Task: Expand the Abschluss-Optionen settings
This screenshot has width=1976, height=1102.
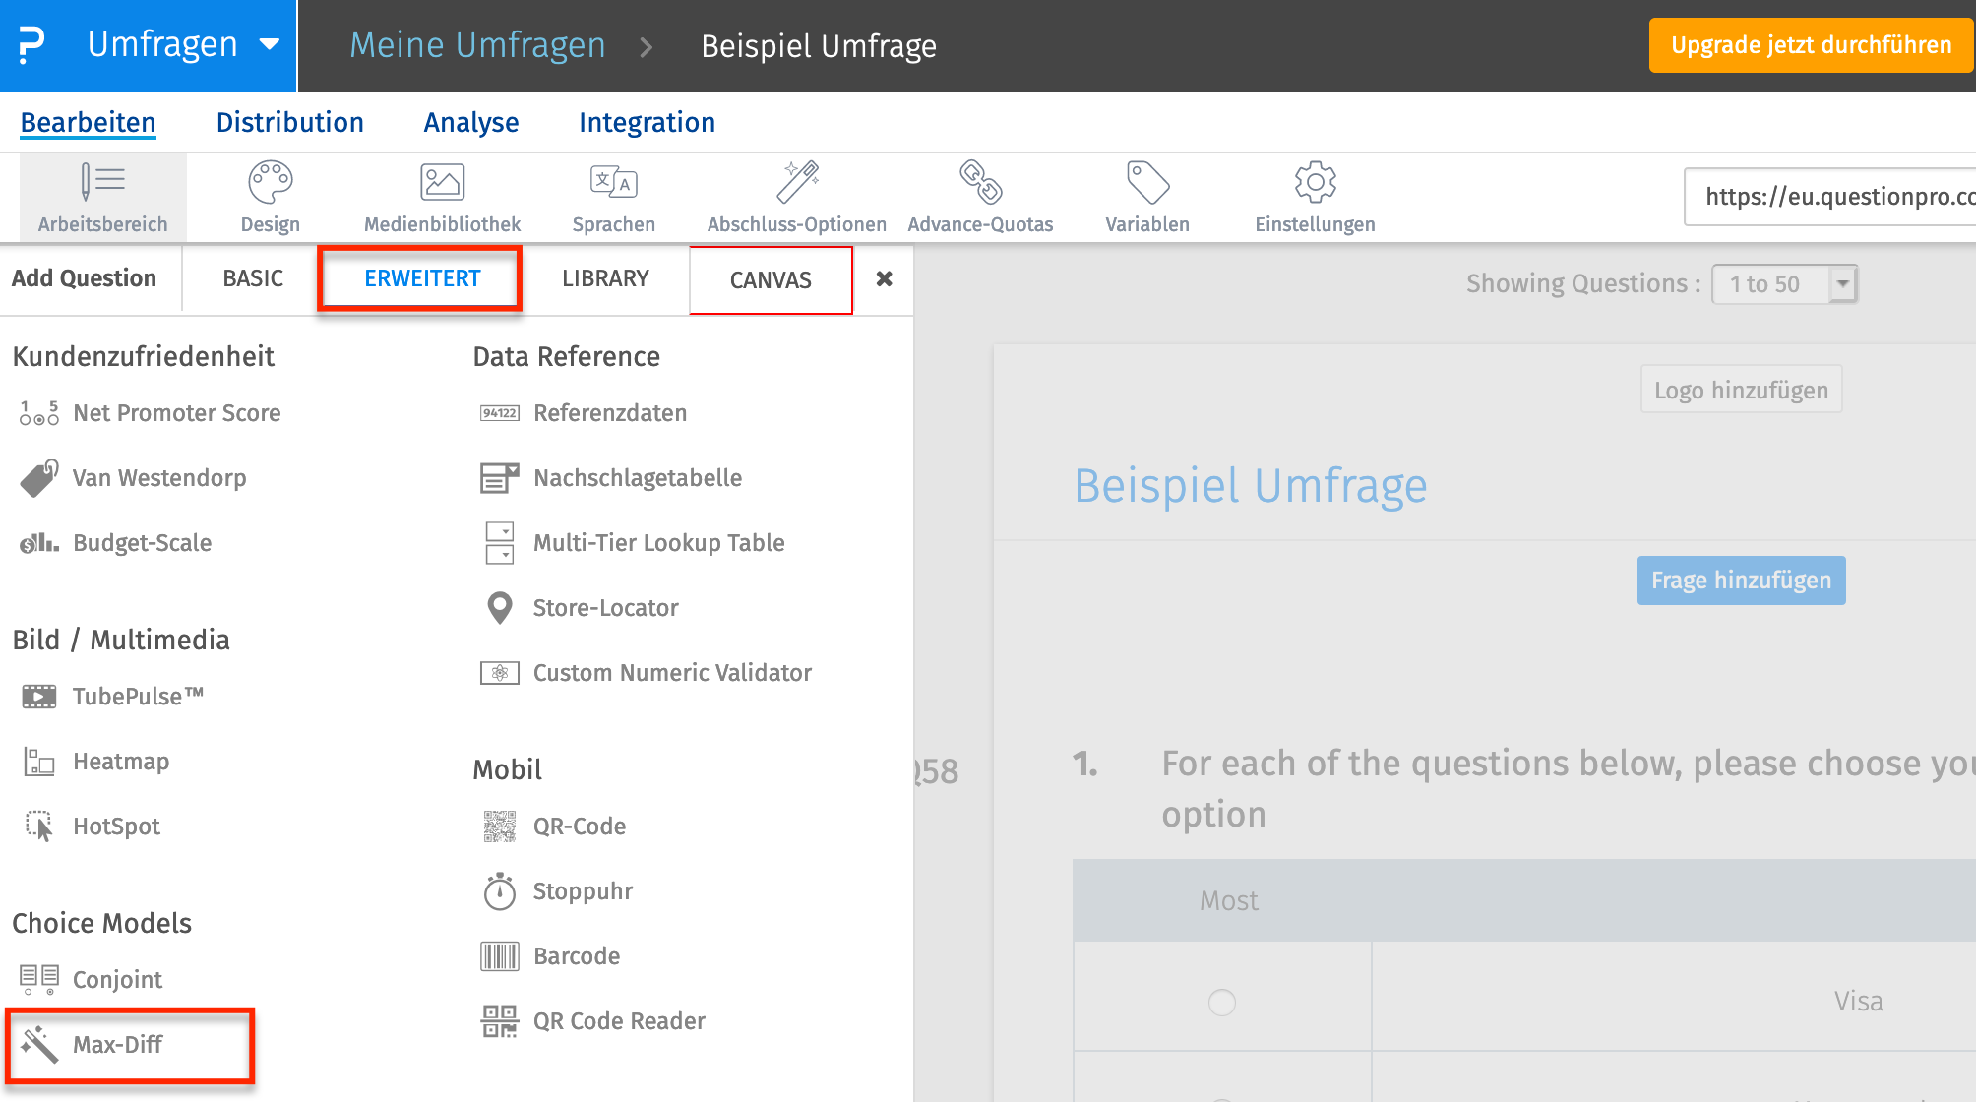Action: tap(796, 197)
